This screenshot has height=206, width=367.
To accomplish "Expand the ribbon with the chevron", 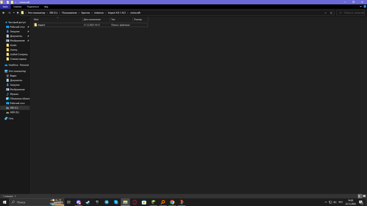I will pos(360,7).
